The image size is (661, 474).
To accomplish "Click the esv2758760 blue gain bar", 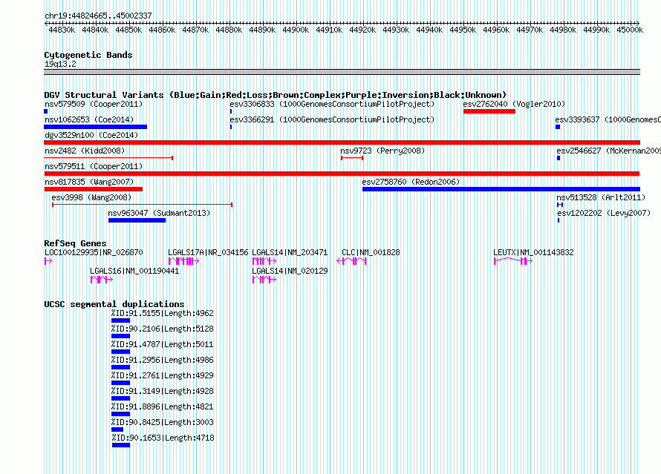I will click(501, 189).
